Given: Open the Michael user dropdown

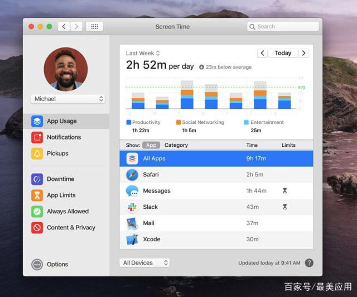Looking at the screenshot, I should [68, 99].
